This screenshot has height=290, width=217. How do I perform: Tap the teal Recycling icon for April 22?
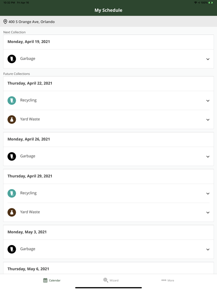(x=12, y=101)
